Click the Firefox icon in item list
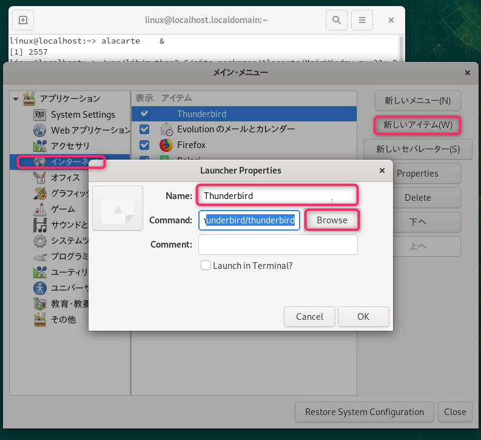Screen dimensions: 481x440 click(166, 145)
